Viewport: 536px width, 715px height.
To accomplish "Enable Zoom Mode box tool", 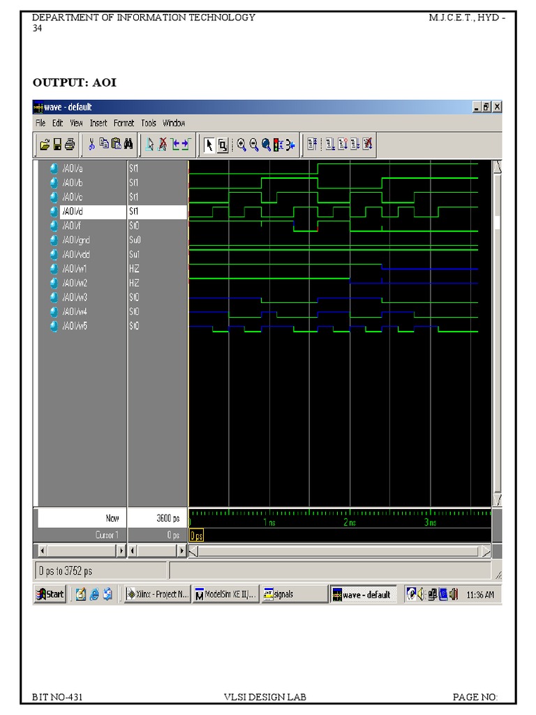I will pos(222,145).
